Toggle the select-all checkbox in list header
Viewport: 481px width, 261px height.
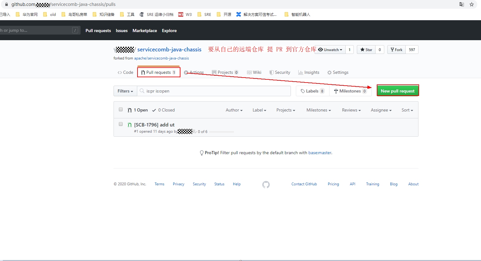point(121,109)
